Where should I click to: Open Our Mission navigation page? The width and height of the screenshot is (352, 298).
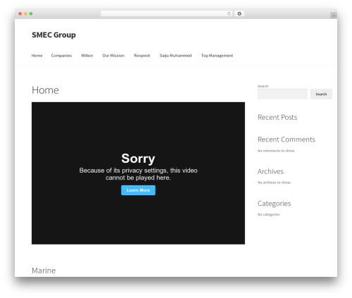(x=113, y=56)
